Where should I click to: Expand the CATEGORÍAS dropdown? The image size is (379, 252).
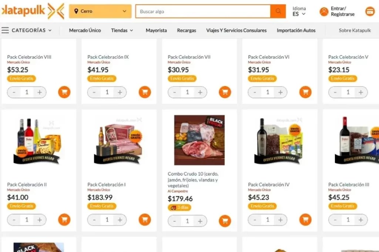pyautogui.click(x=31, y=31)
